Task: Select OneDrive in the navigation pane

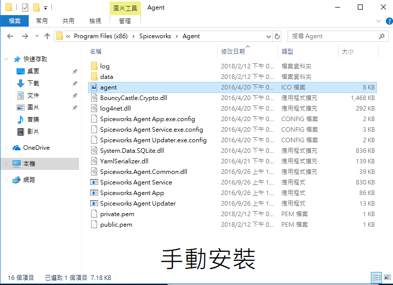Action: (x=36, y=148)
